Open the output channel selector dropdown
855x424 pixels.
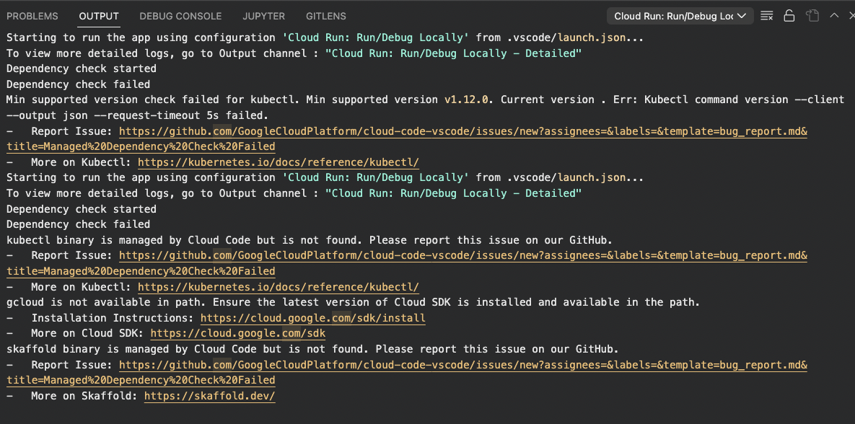click(x=679, y=14)
